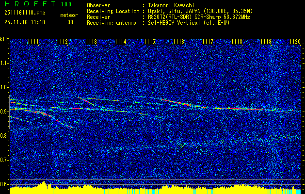Click the 0.8 kHz axis label
Screen dimensions: 305x194
[4, 136]
